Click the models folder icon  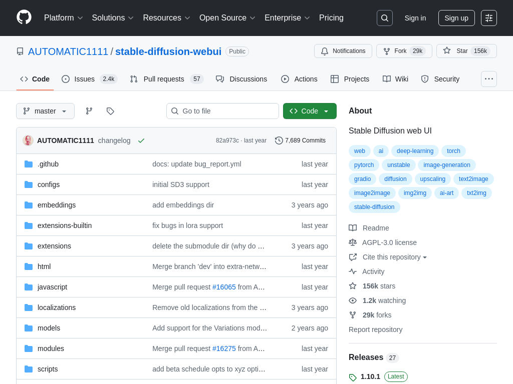click(x=29, y=328)
